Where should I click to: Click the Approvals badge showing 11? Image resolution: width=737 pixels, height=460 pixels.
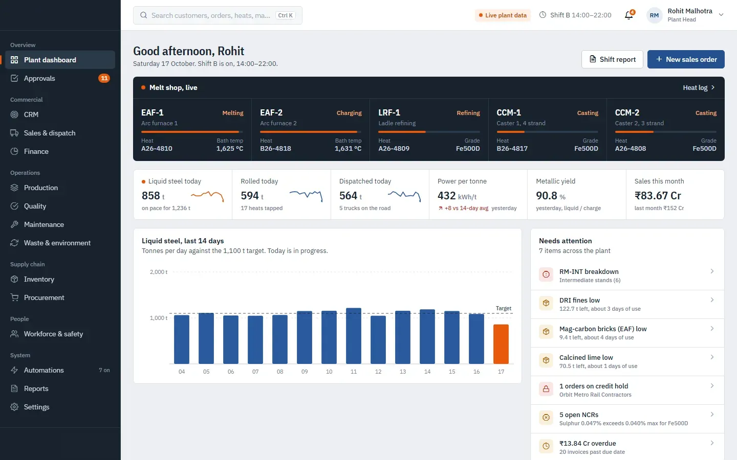pos(104,78)
